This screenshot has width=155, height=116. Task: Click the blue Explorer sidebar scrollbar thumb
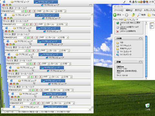(146, 56)
